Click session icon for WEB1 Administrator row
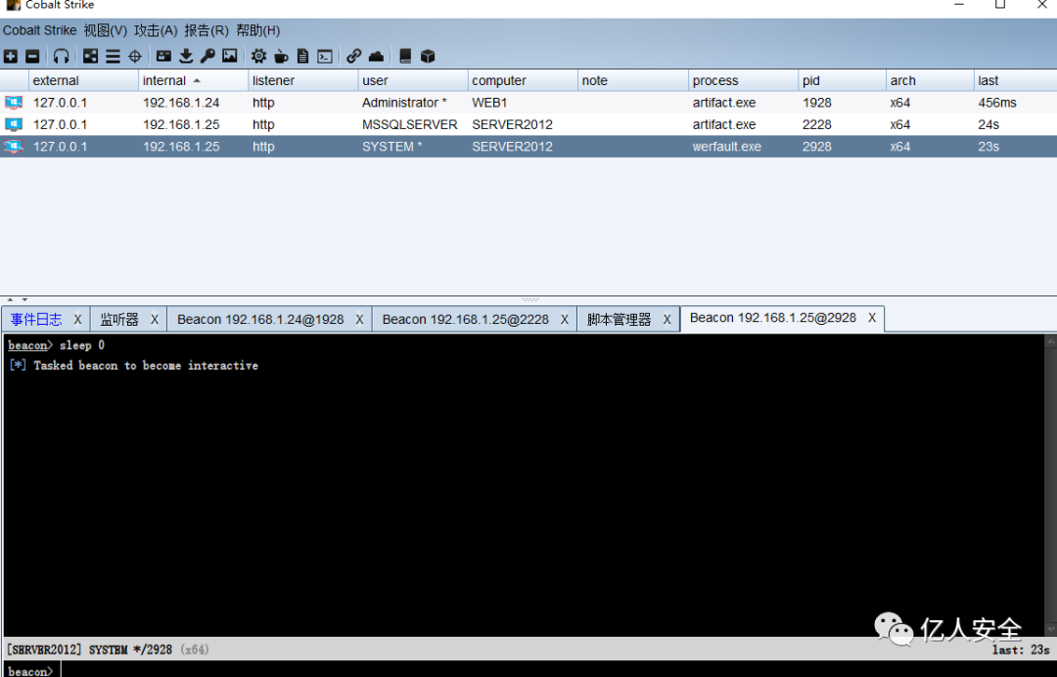The height and width of the screenshot is (677, 1057). pos(14,103)
